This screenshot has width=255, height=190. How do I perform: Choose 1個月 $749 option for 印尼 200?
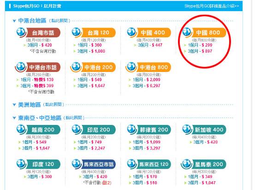89,142
